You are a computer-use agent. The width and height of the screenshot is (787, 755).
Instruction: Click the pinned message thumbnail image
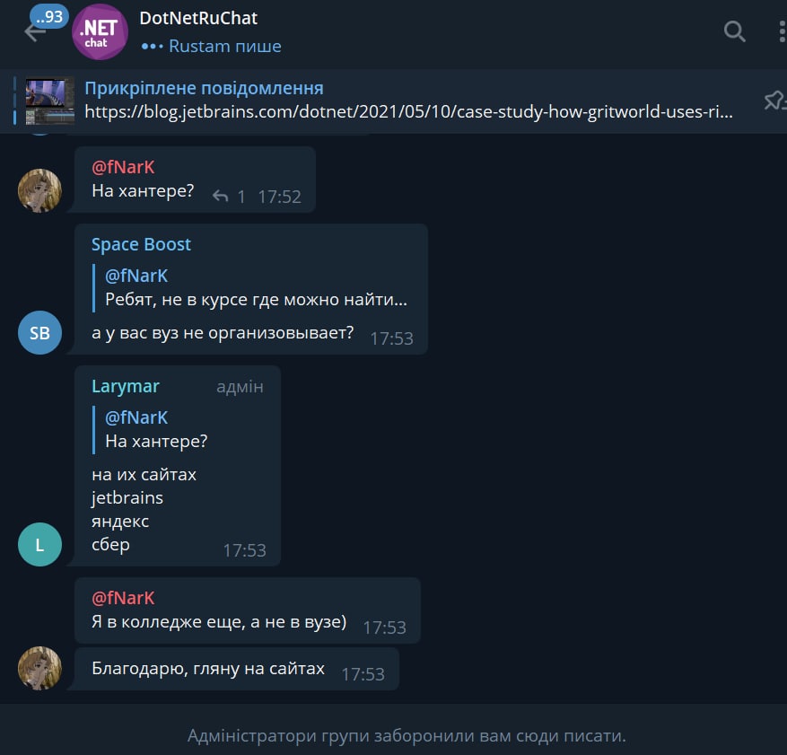click(49, 101)
